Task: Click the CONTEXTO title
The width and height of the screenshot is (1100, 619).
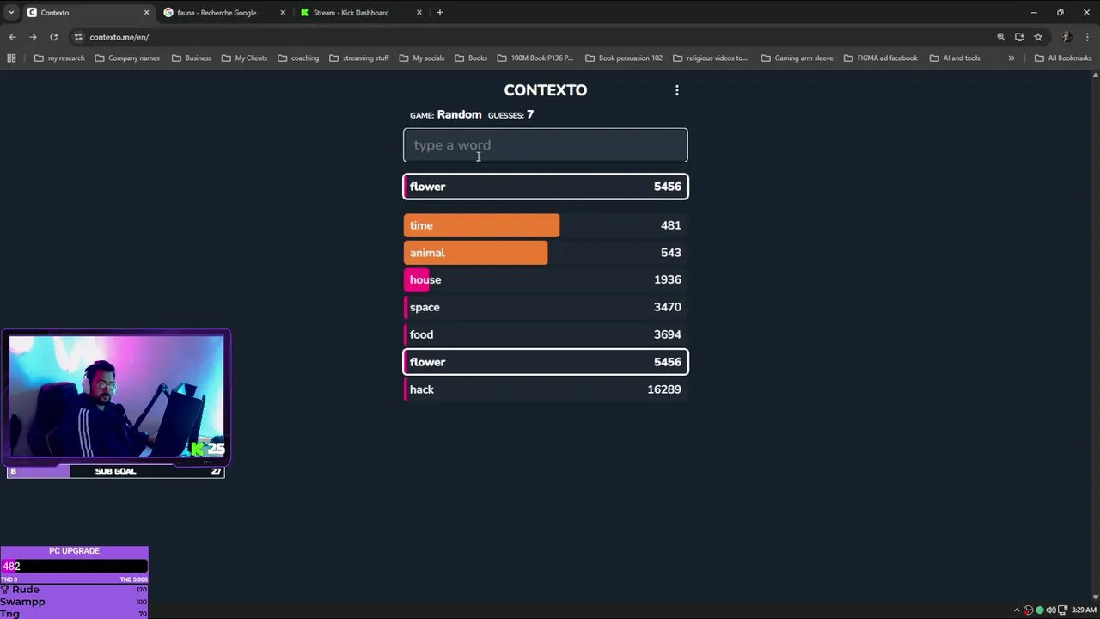Action: point(546,90)
